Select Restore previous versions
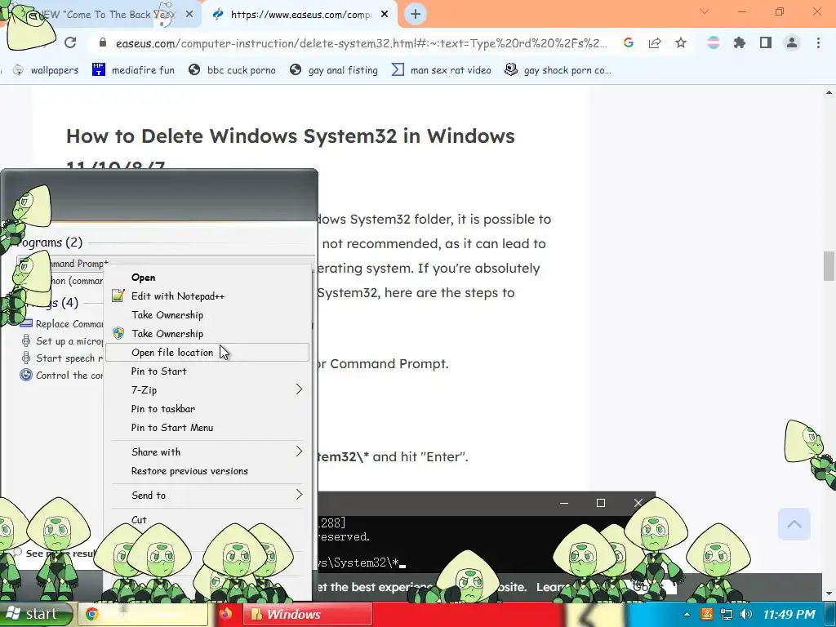836x627 pixels. point(207,471)
